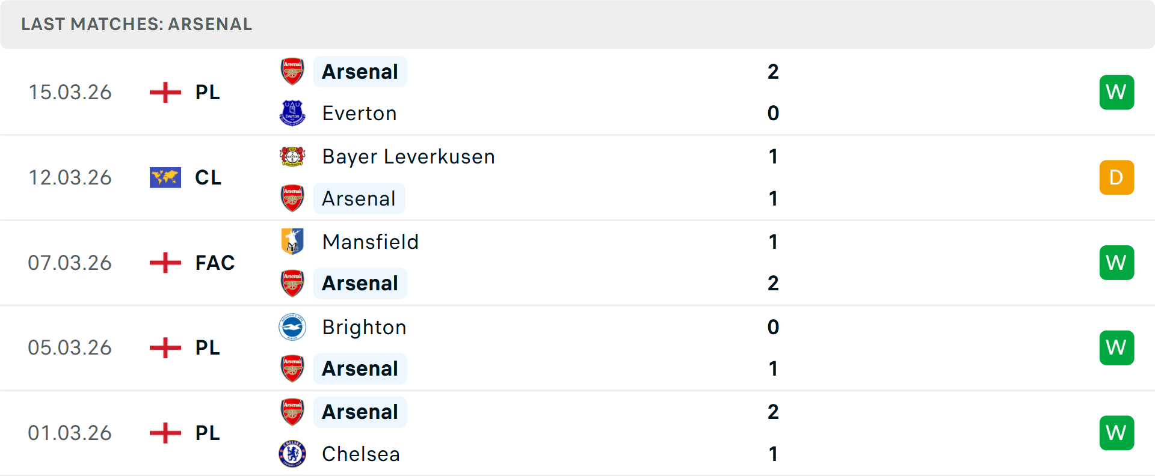Image resolution: width=1155 pixels, height=476 pixels.
Task: Click the Chelsea club crest
Action: click(x=292, y=454)
